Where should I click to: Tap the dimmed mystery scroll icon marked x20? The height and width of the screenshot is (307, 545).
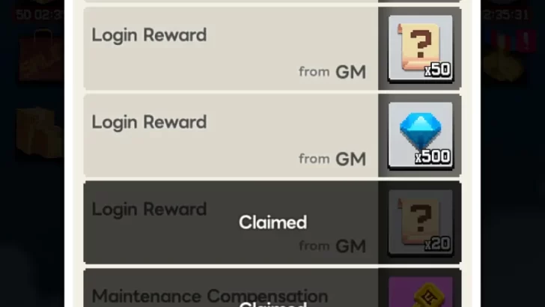[x=420, y=222]
